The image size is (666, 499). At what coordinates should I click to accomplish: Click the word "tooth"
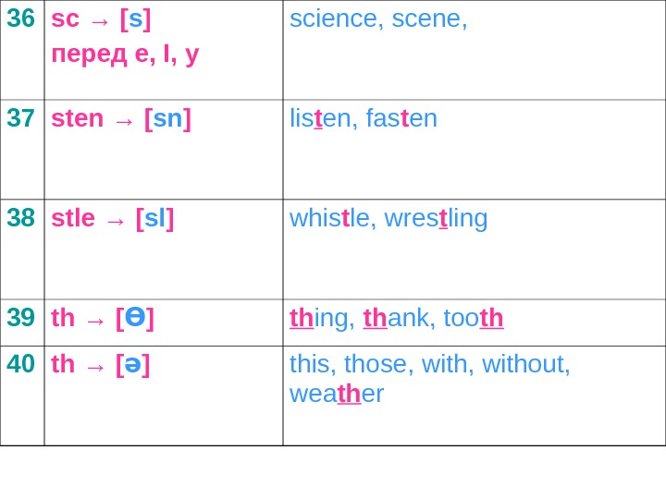pos(473,318)
